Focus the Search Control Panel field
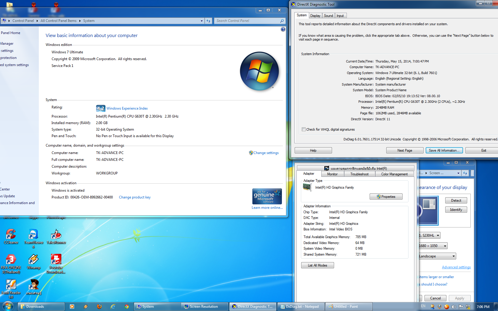 pos(247,21)
